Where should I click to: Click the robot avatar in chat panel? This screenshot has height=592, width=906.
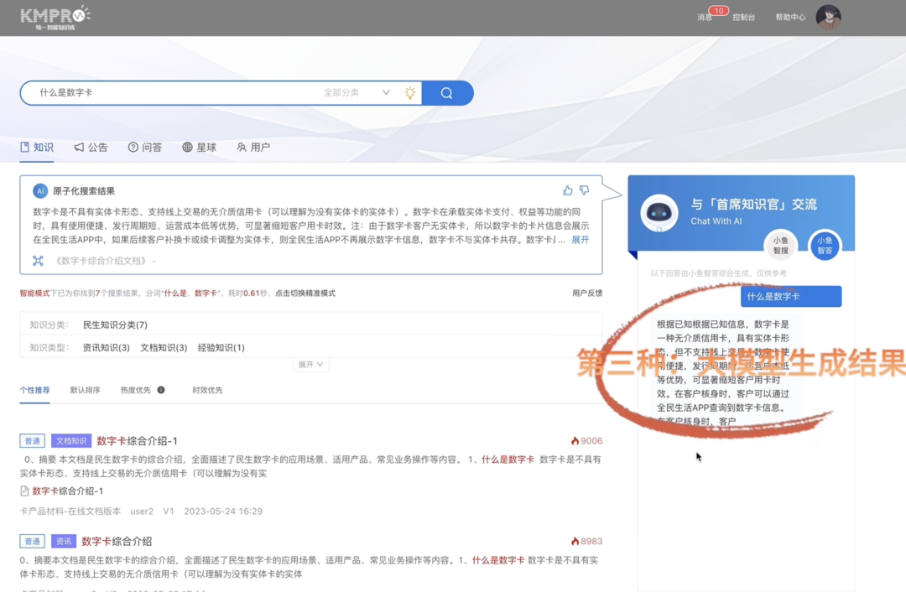click(x=659, y=213)
